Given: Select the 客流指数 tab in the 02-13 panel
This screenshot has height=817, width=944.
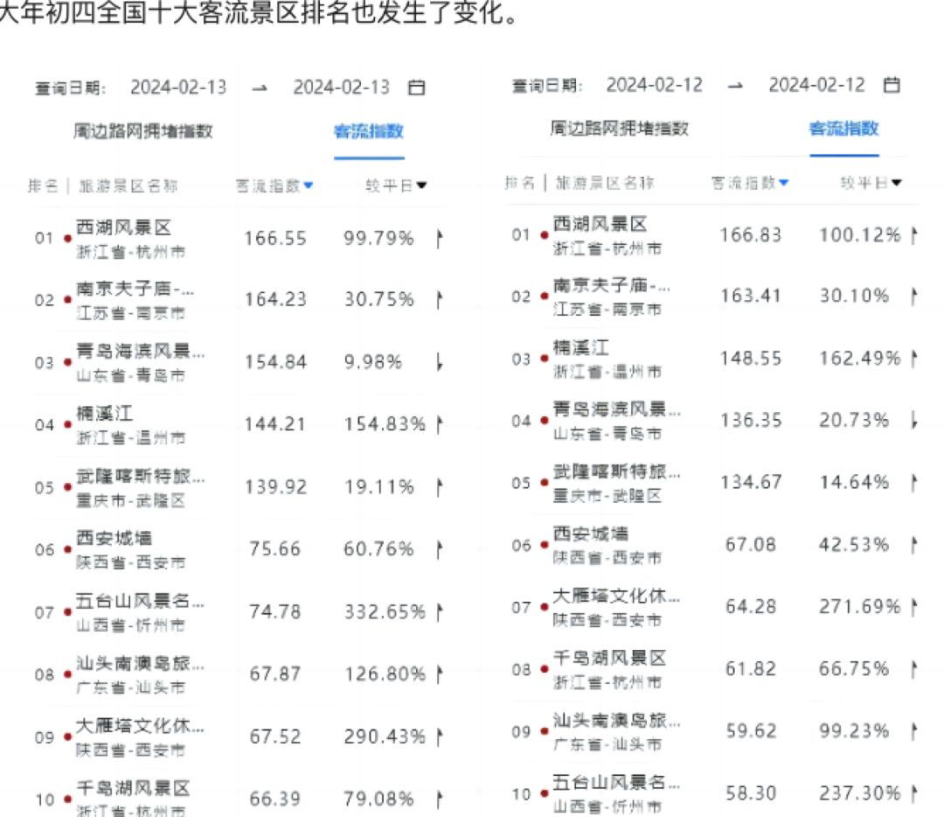Looking at the screenshot, I should coord(369,132).
